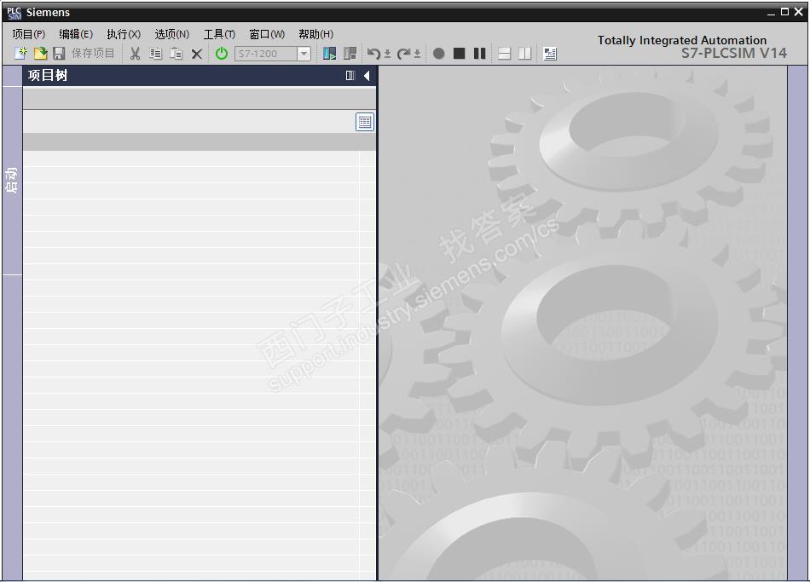Open the 编辑(E) menu

76,34
